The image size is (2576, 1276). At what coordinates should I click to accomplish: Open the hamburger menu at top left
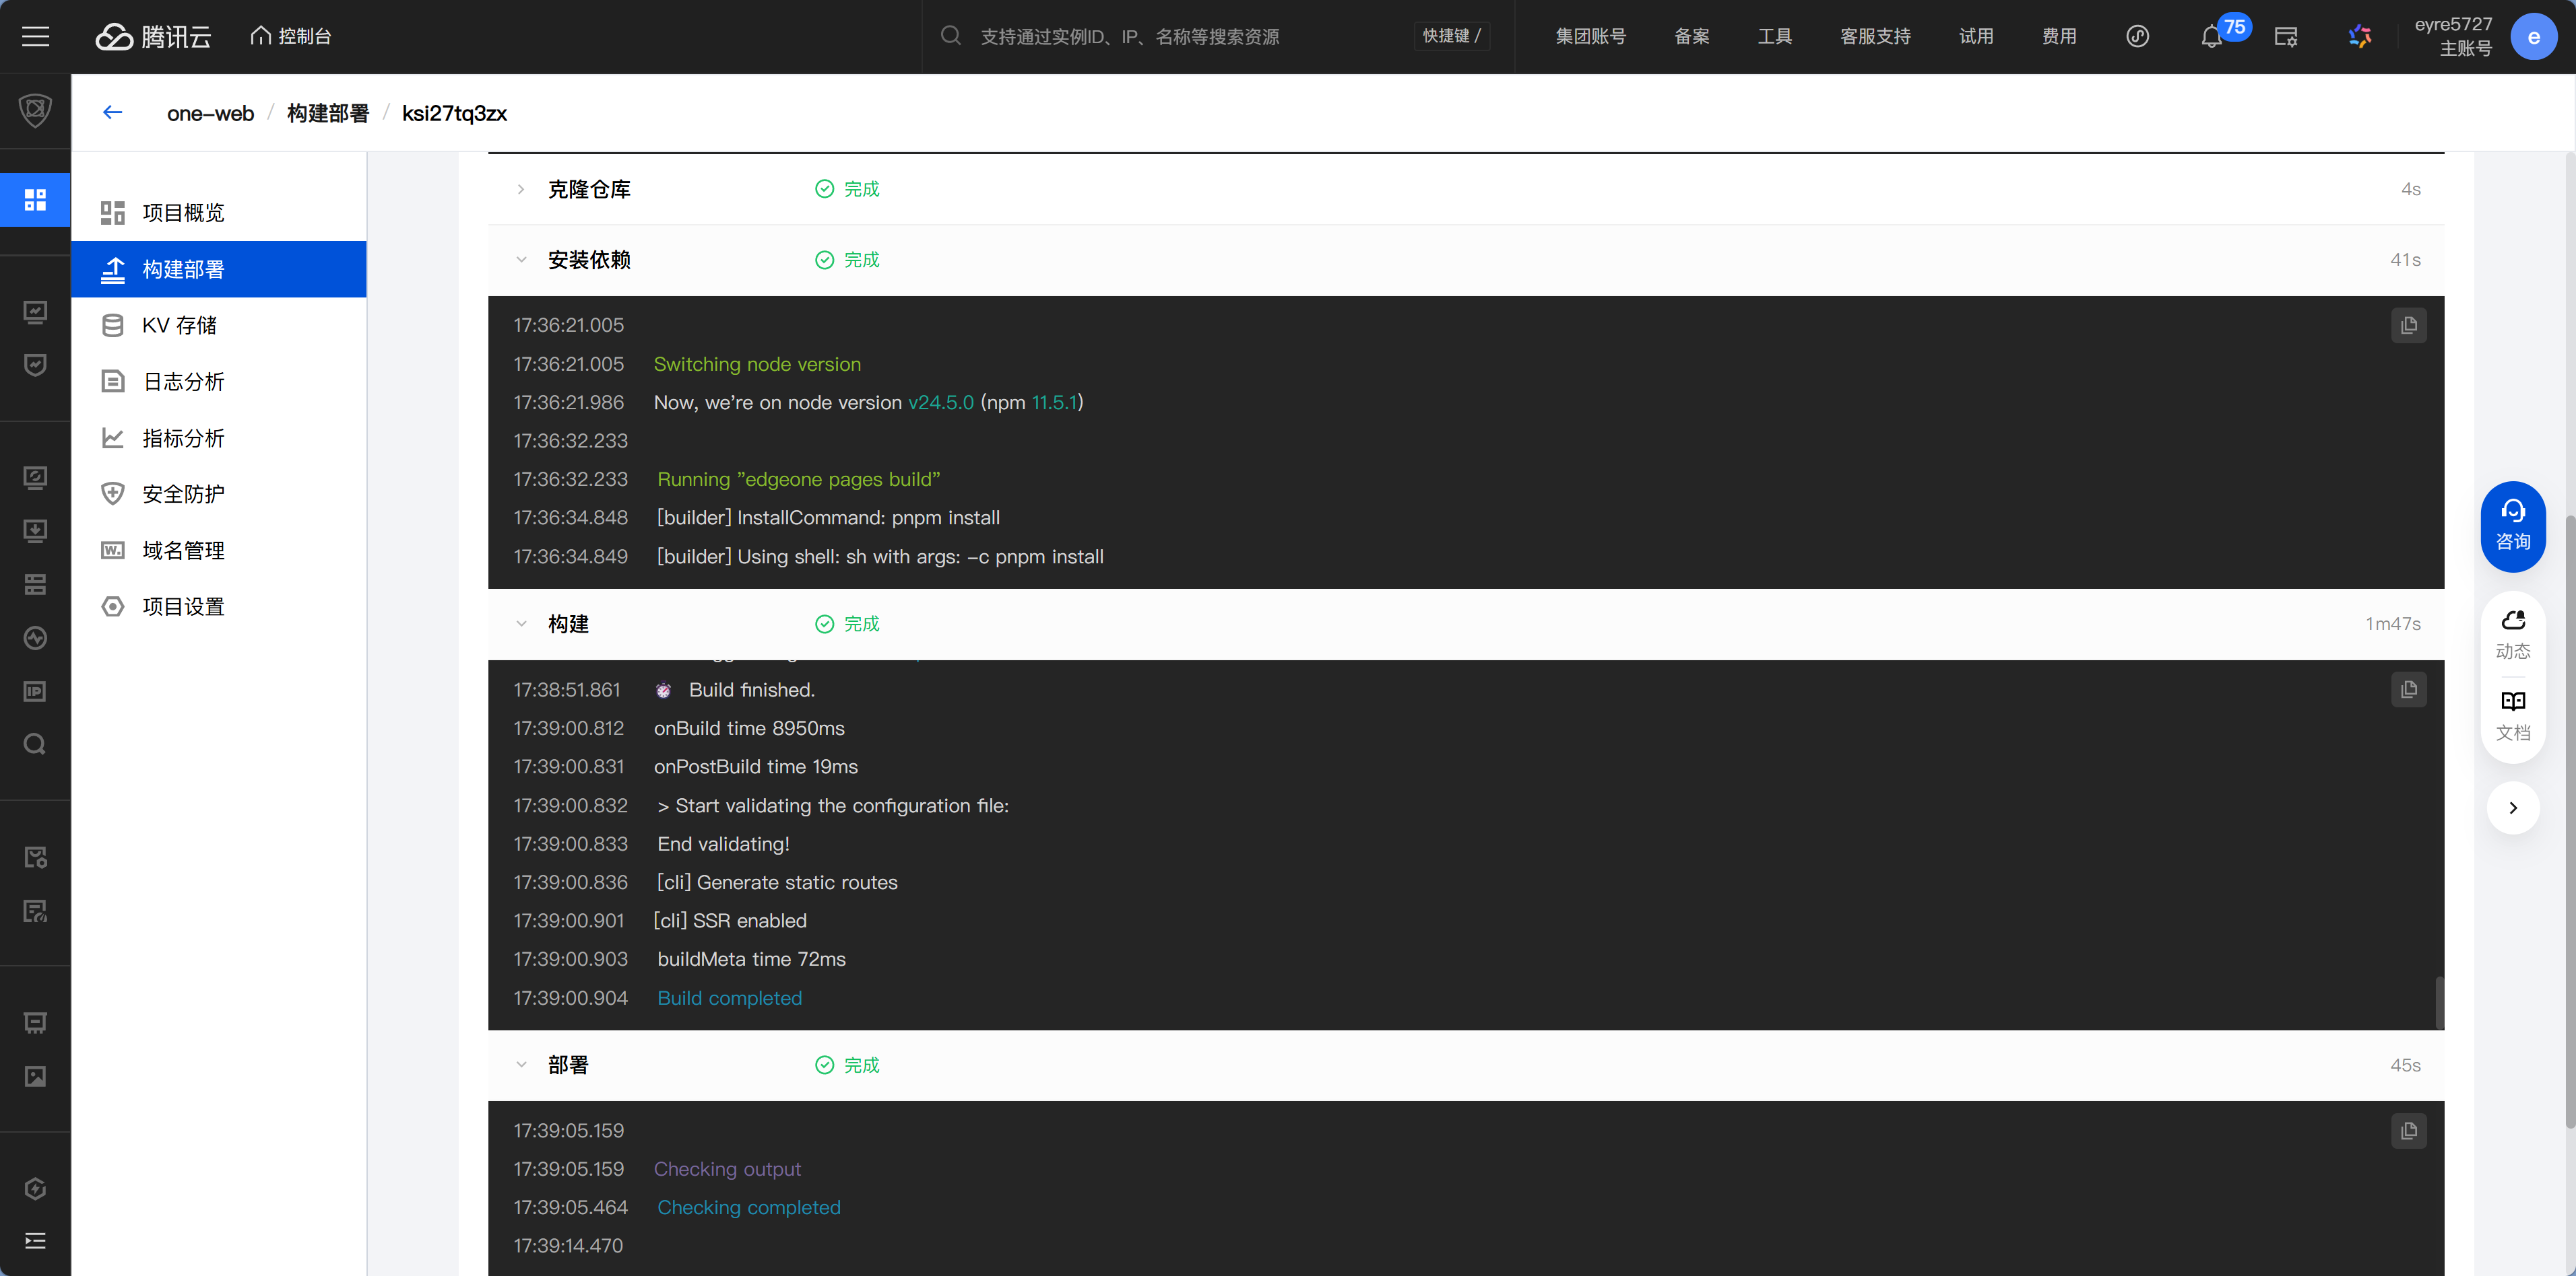(36, 37)
